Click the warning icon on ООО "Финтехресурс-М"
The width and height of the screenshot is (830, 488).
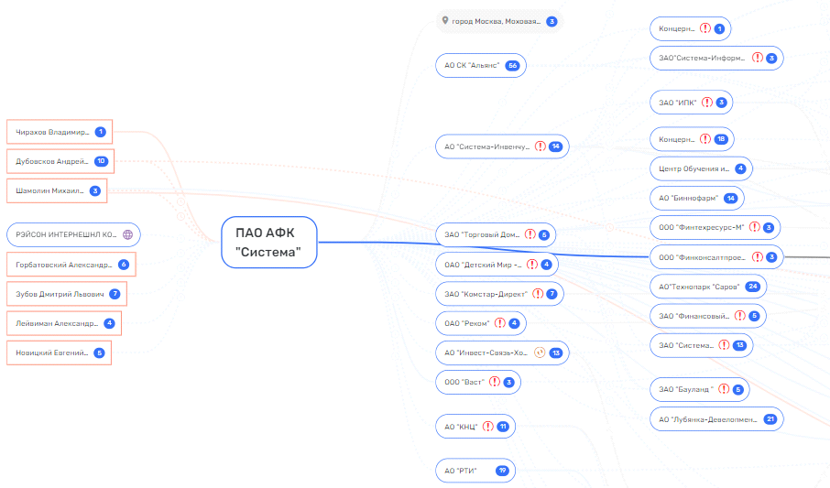[754, 227]
